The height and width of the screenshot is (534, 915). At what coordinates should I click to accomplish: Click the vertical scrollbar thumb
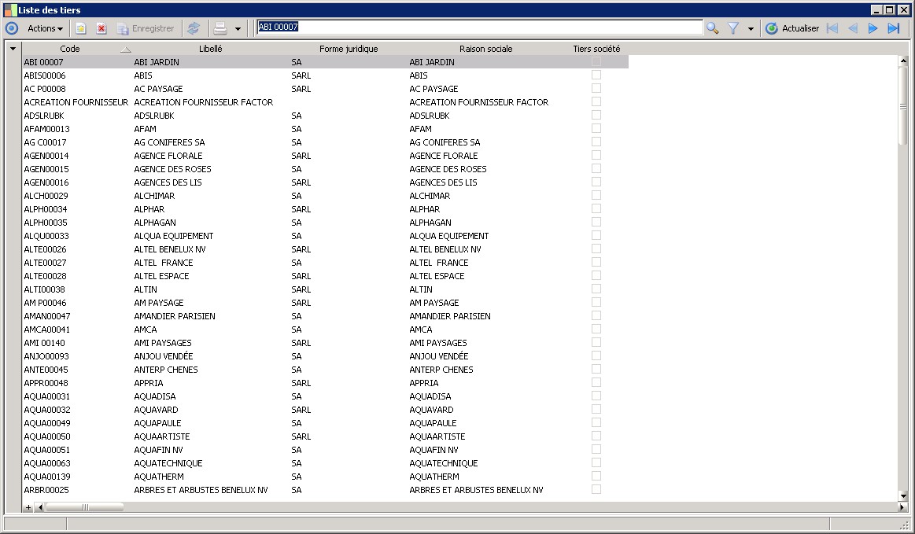click(903, 105)
